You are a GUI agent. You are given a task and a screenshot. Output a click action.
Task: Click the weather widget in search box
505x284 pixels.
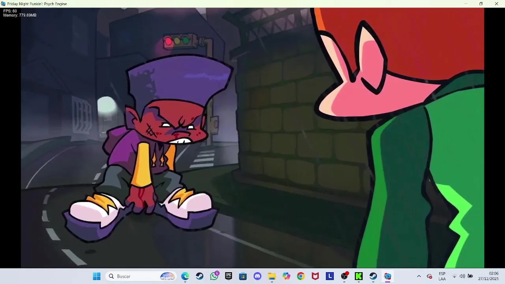click(168, 276)
